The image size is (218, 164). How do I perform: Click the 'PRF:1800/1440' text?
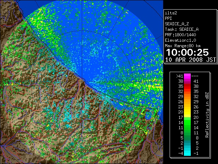(181, 35)
